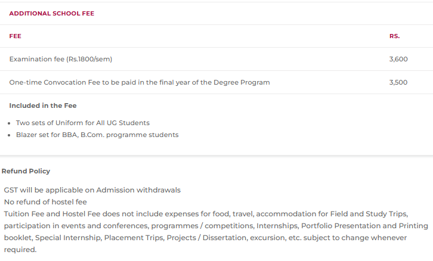Click the RS. column header
This screenshot has width=433, height=261.
(395, 36)
